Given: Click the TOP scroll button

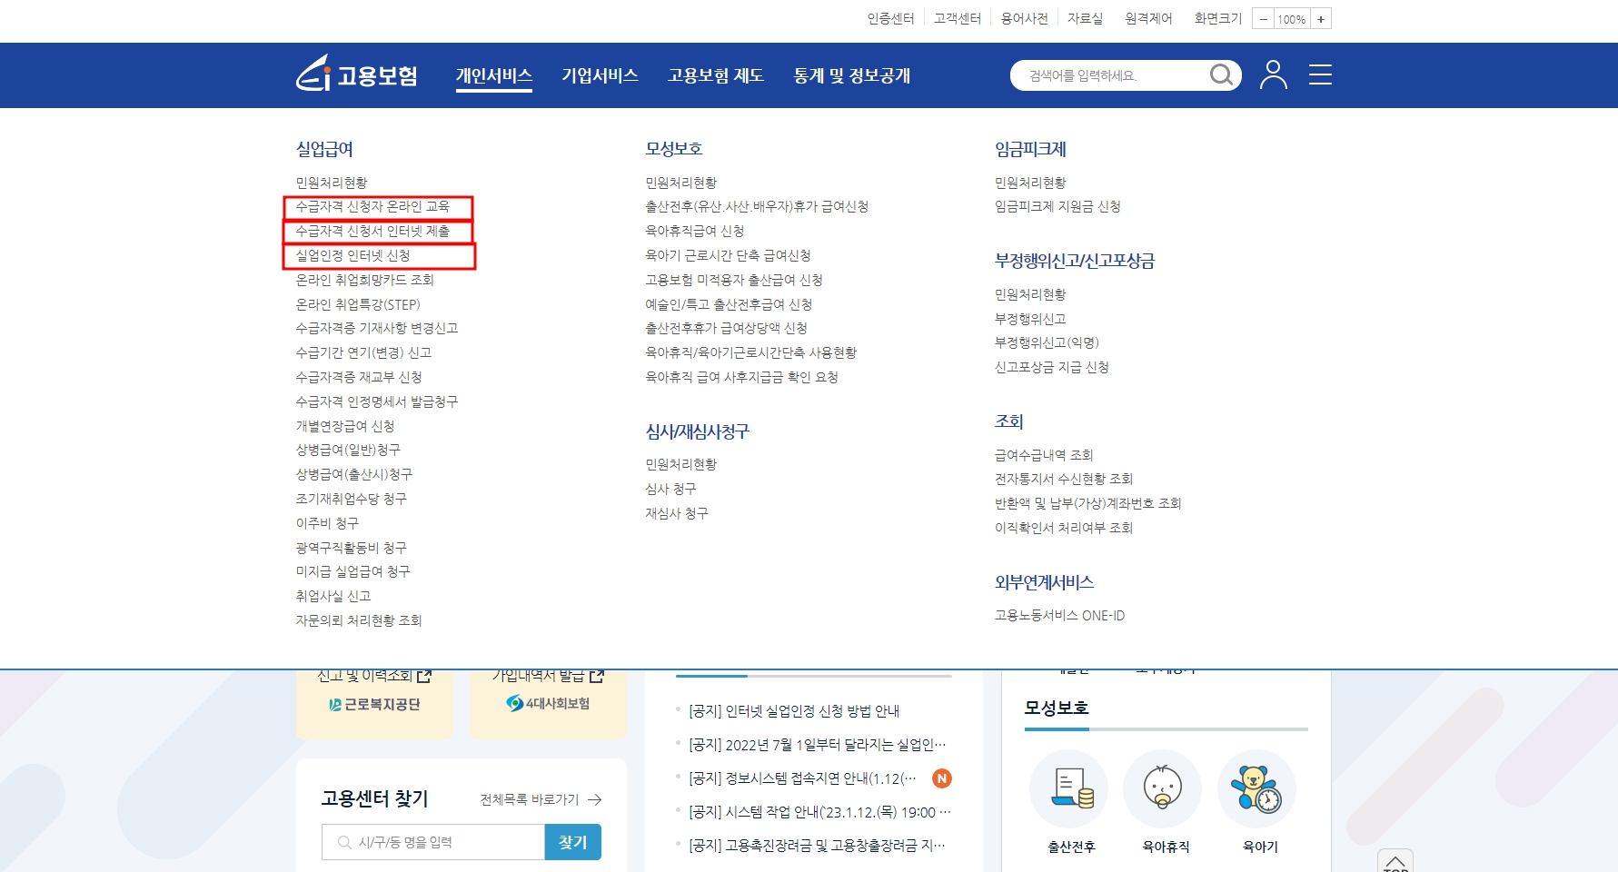Looking at the screenshot, I should point(1395,863).
